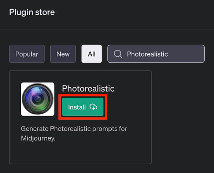214x173 pixels.
Task: Place cursor after 'Photorealistic' in search field
Action: pyautogui.click(x=168, y=54)
